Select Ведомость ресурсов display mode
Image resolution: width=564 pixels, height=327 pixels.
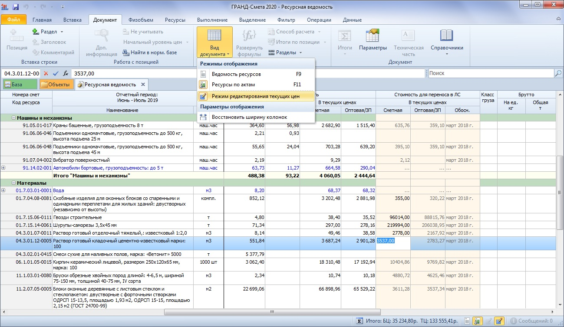[x=256, y=74]
